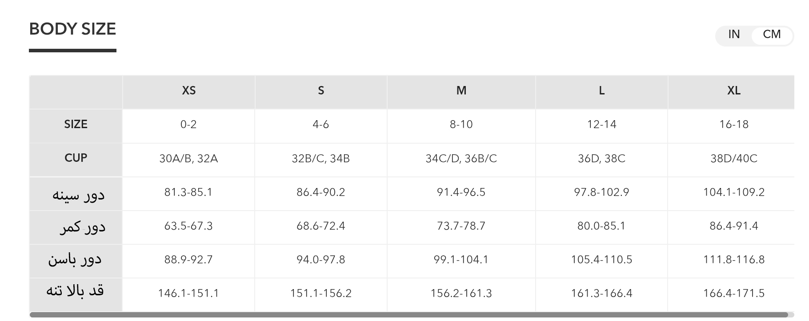Click the XS column header
The image size is (809, 321).
point(188,91)
